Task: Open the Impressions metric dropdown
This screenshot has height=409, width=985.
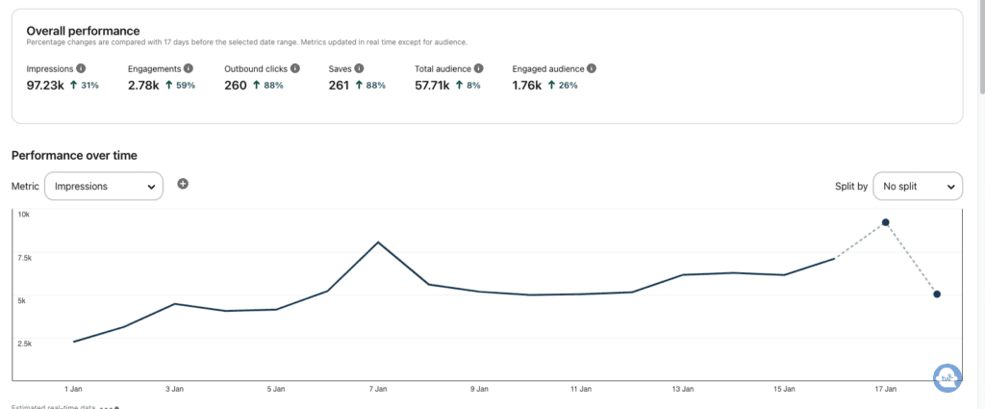Action: click(104, 186)
